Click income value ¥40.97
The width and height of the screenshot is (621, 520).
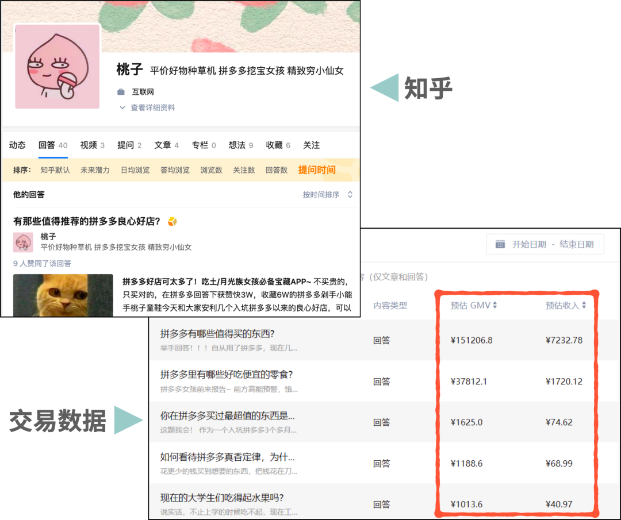pos(559,504)
